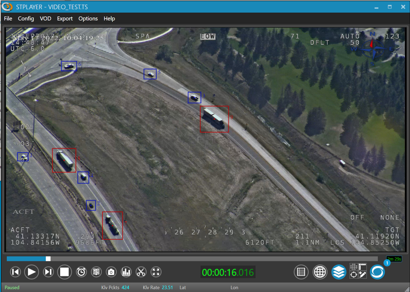This screenshot has height=292, width=410.
Task: Open the book reader icon
Action: tap(96, 272)
